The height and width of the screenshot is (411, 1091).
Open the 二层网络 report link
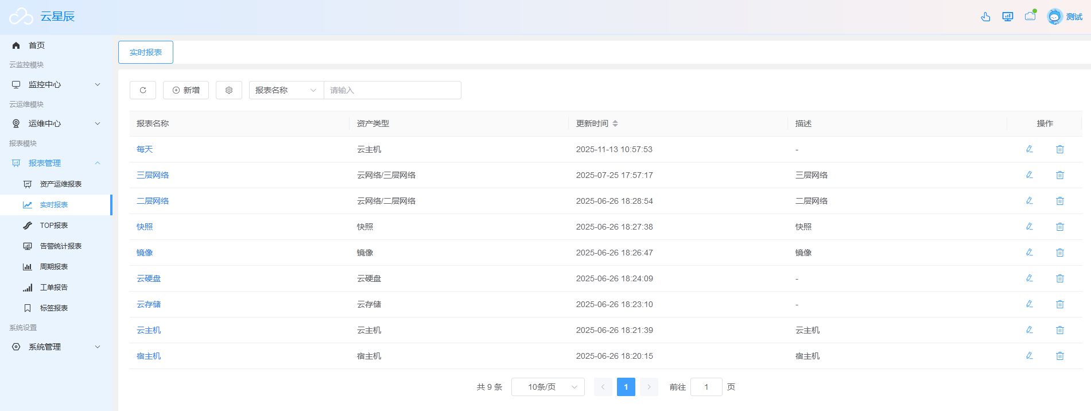tap(153, 201)
